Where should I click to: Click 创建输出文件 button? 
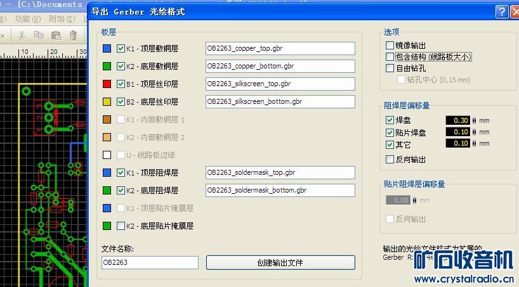280,262
